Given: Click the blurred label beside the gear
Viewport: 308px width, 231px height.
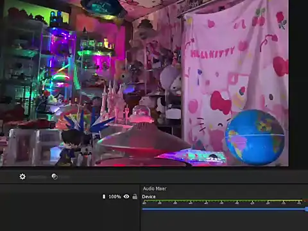Looking at the screenshot, I should (x=37, y=177).
